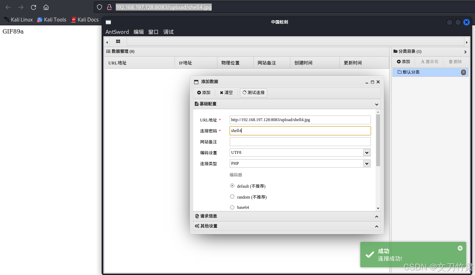The image size is (475, 275).
Task: Click the left tab scroll arrow
Action: click(107, 42)
